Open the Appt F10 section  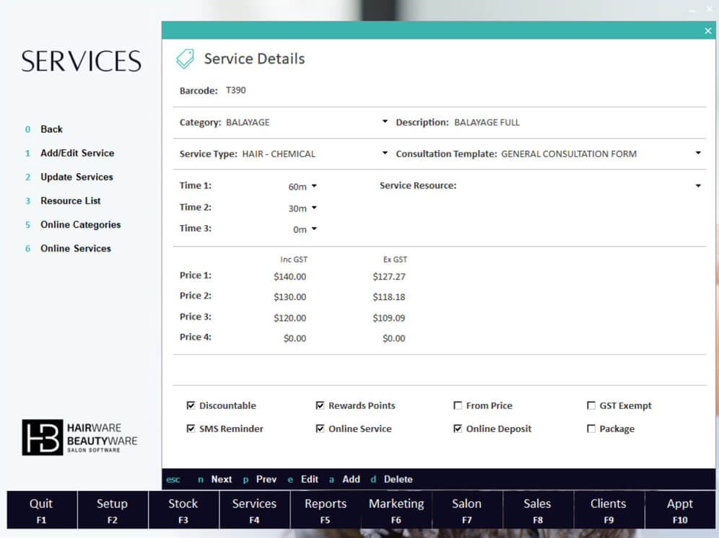(679, 510)
